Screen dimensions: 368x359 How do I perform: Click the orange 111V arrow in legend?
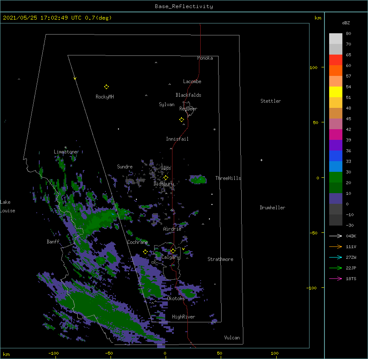(336, 246)
